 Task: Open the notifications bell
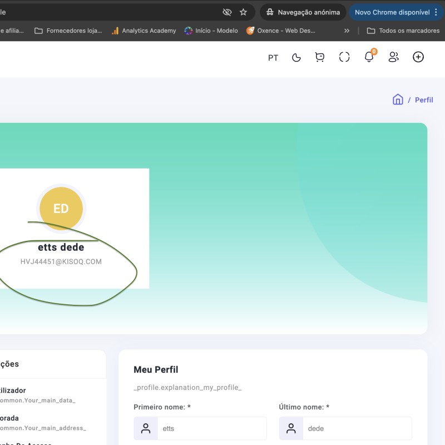pyautogui.click(x=369, y=57)
